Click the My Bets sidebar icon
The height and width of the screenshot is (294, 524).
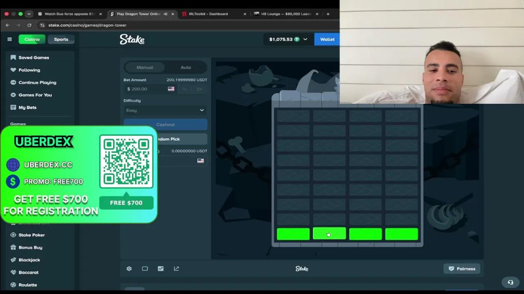pyautogui.click(x=13, y=107)
